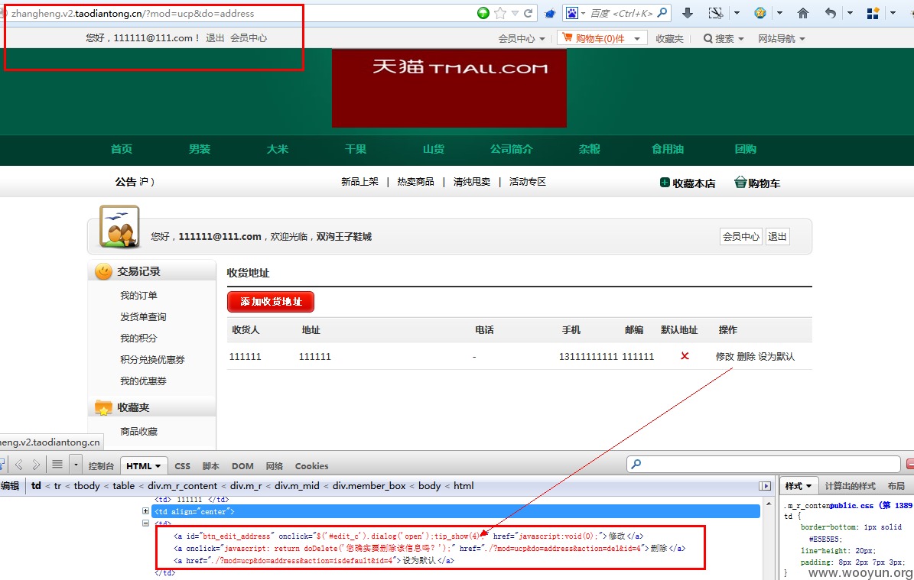This screenshot has width=914, height=580.
Task: Open the 搜索 dropdown in top bar
Action: pos(724,38)
